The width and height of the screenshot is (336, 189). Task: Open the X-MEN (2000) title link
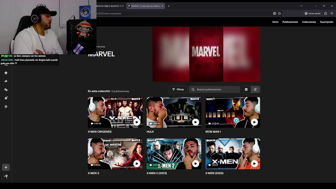click(x=214, y=173)
